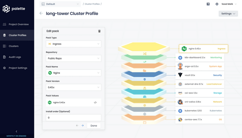Select the argo-cd 3.3.x pack card
This screenshot has width=242, height=138.
[x=200, y=66]
